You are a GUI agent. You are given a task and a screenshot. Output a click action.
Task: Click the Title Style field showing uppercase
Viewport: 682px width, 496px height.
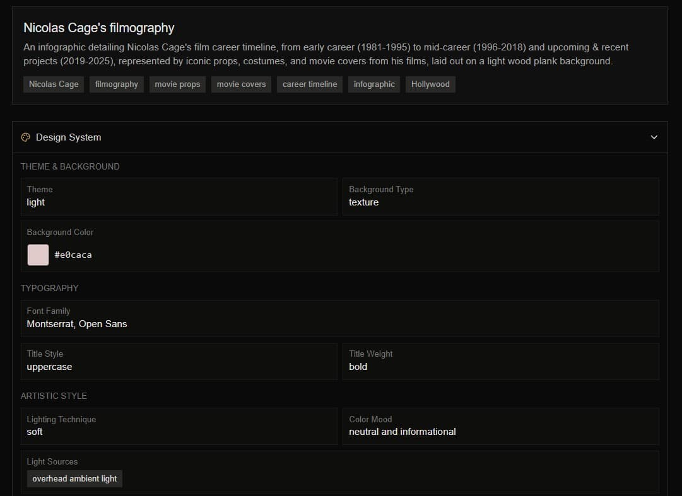(x=179, y=361)
